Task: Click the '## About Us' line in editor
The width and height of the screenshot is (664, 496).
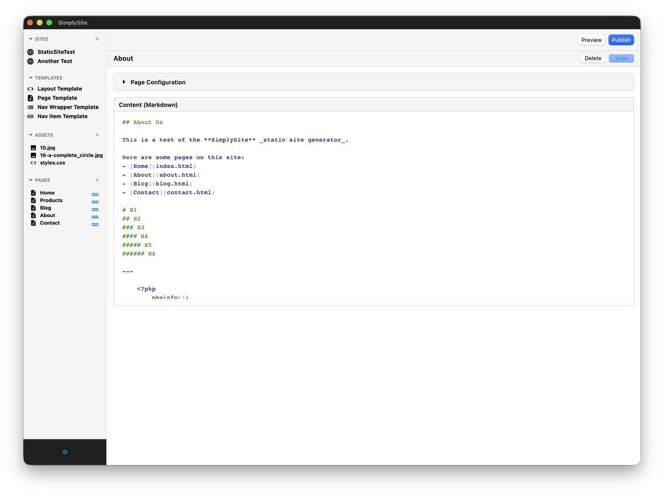Action: tap(142, 122)
